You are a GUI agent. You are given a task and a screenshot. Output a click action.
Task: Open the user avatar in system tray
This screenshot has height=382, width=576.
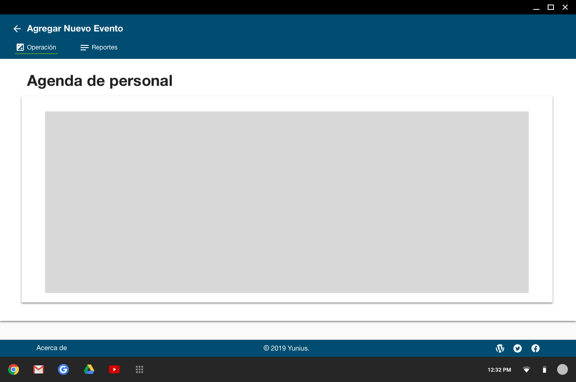tap(562, 369)
